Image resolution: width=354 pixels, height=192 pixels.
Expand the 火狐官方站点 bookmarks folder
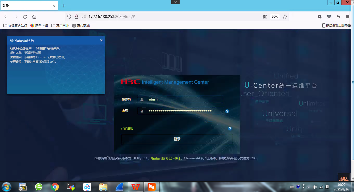click(15, 25)
